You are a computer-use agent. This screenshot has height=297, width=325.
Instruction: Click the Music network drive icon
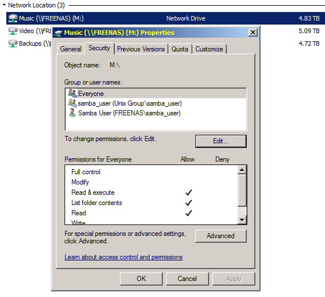(13, 18)
